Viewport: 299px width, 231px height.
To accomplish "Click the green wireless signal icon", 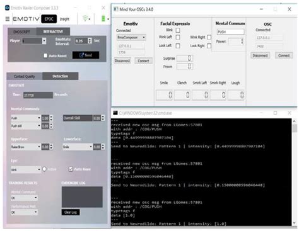I will click(x=85, y=18).
